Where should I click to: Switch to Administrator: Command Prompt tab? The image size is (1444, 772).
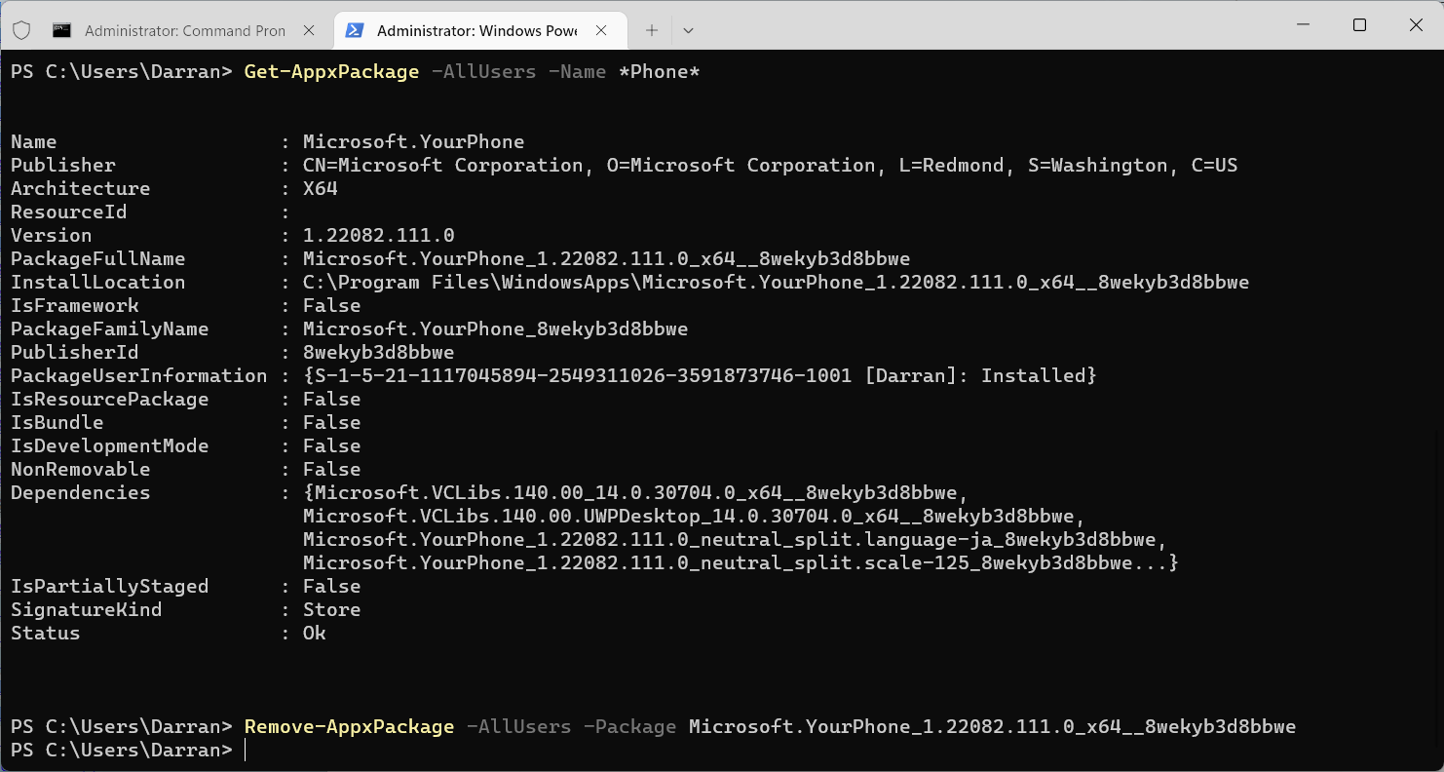[x=185, y=30]
